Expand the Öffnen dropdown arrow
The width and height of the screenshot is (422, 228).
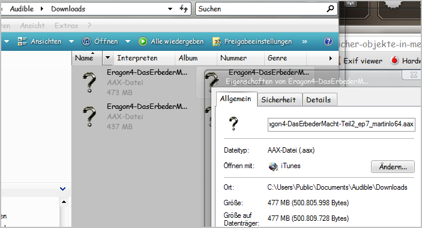click(x=128, y=41)
